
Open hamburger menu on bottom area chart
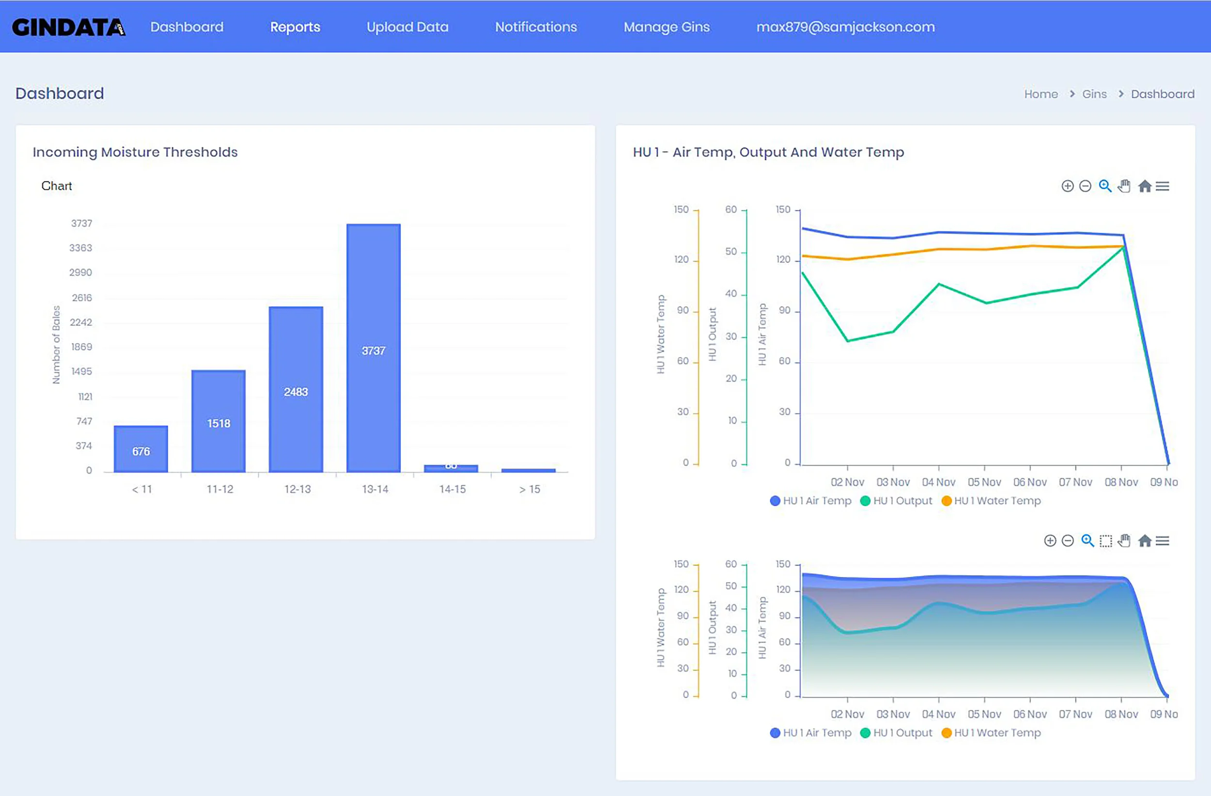point(1163,541)
